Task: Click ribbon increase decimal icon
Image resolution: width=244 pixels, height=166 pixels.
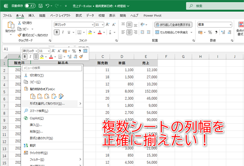Action: (223, 32)
